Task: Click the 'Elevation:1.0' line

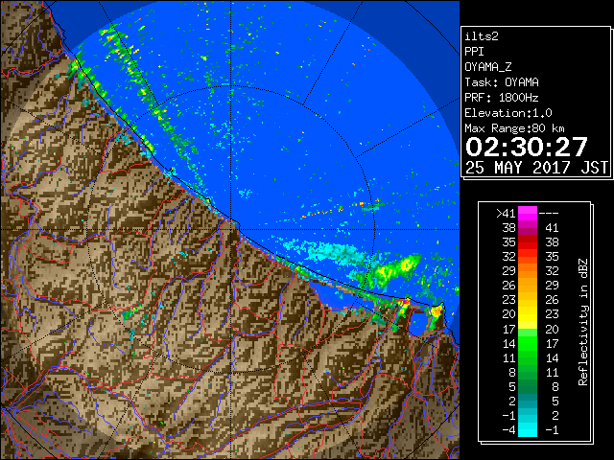Action: tap(508, 113)
